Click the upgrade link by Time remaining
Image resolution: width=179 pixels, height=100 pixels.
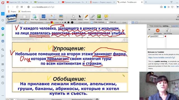click(175, 26)
